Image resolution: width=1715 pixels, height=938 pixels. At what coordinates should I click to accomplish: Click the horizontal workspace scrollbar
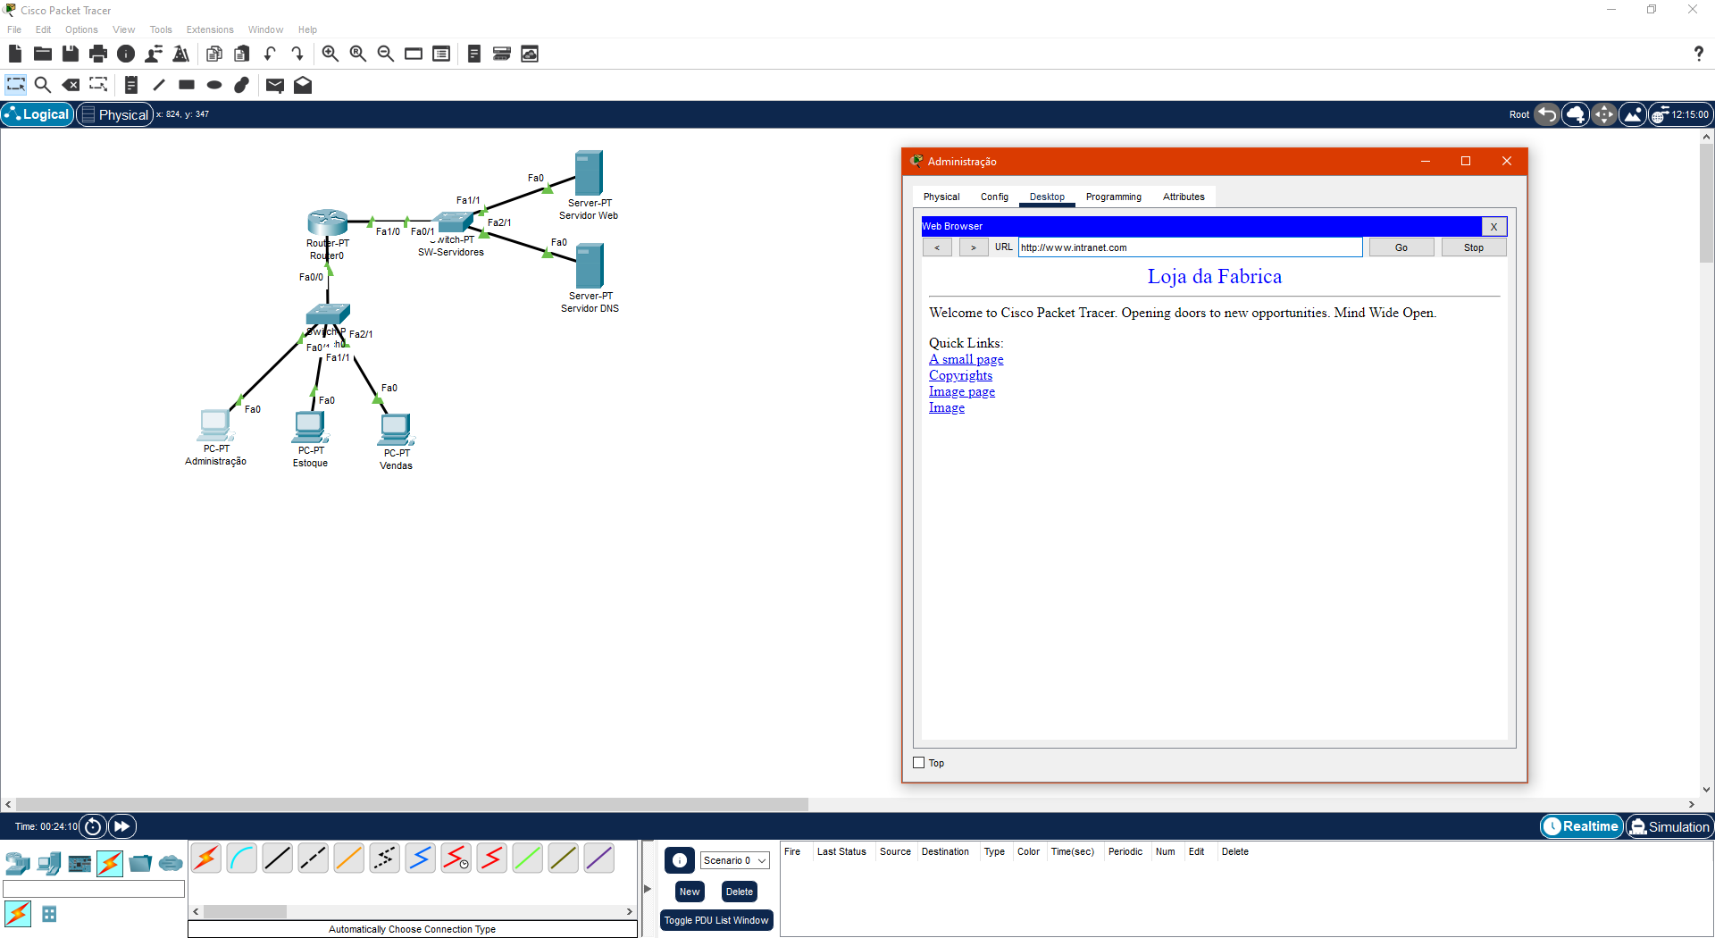pos(412,804)
